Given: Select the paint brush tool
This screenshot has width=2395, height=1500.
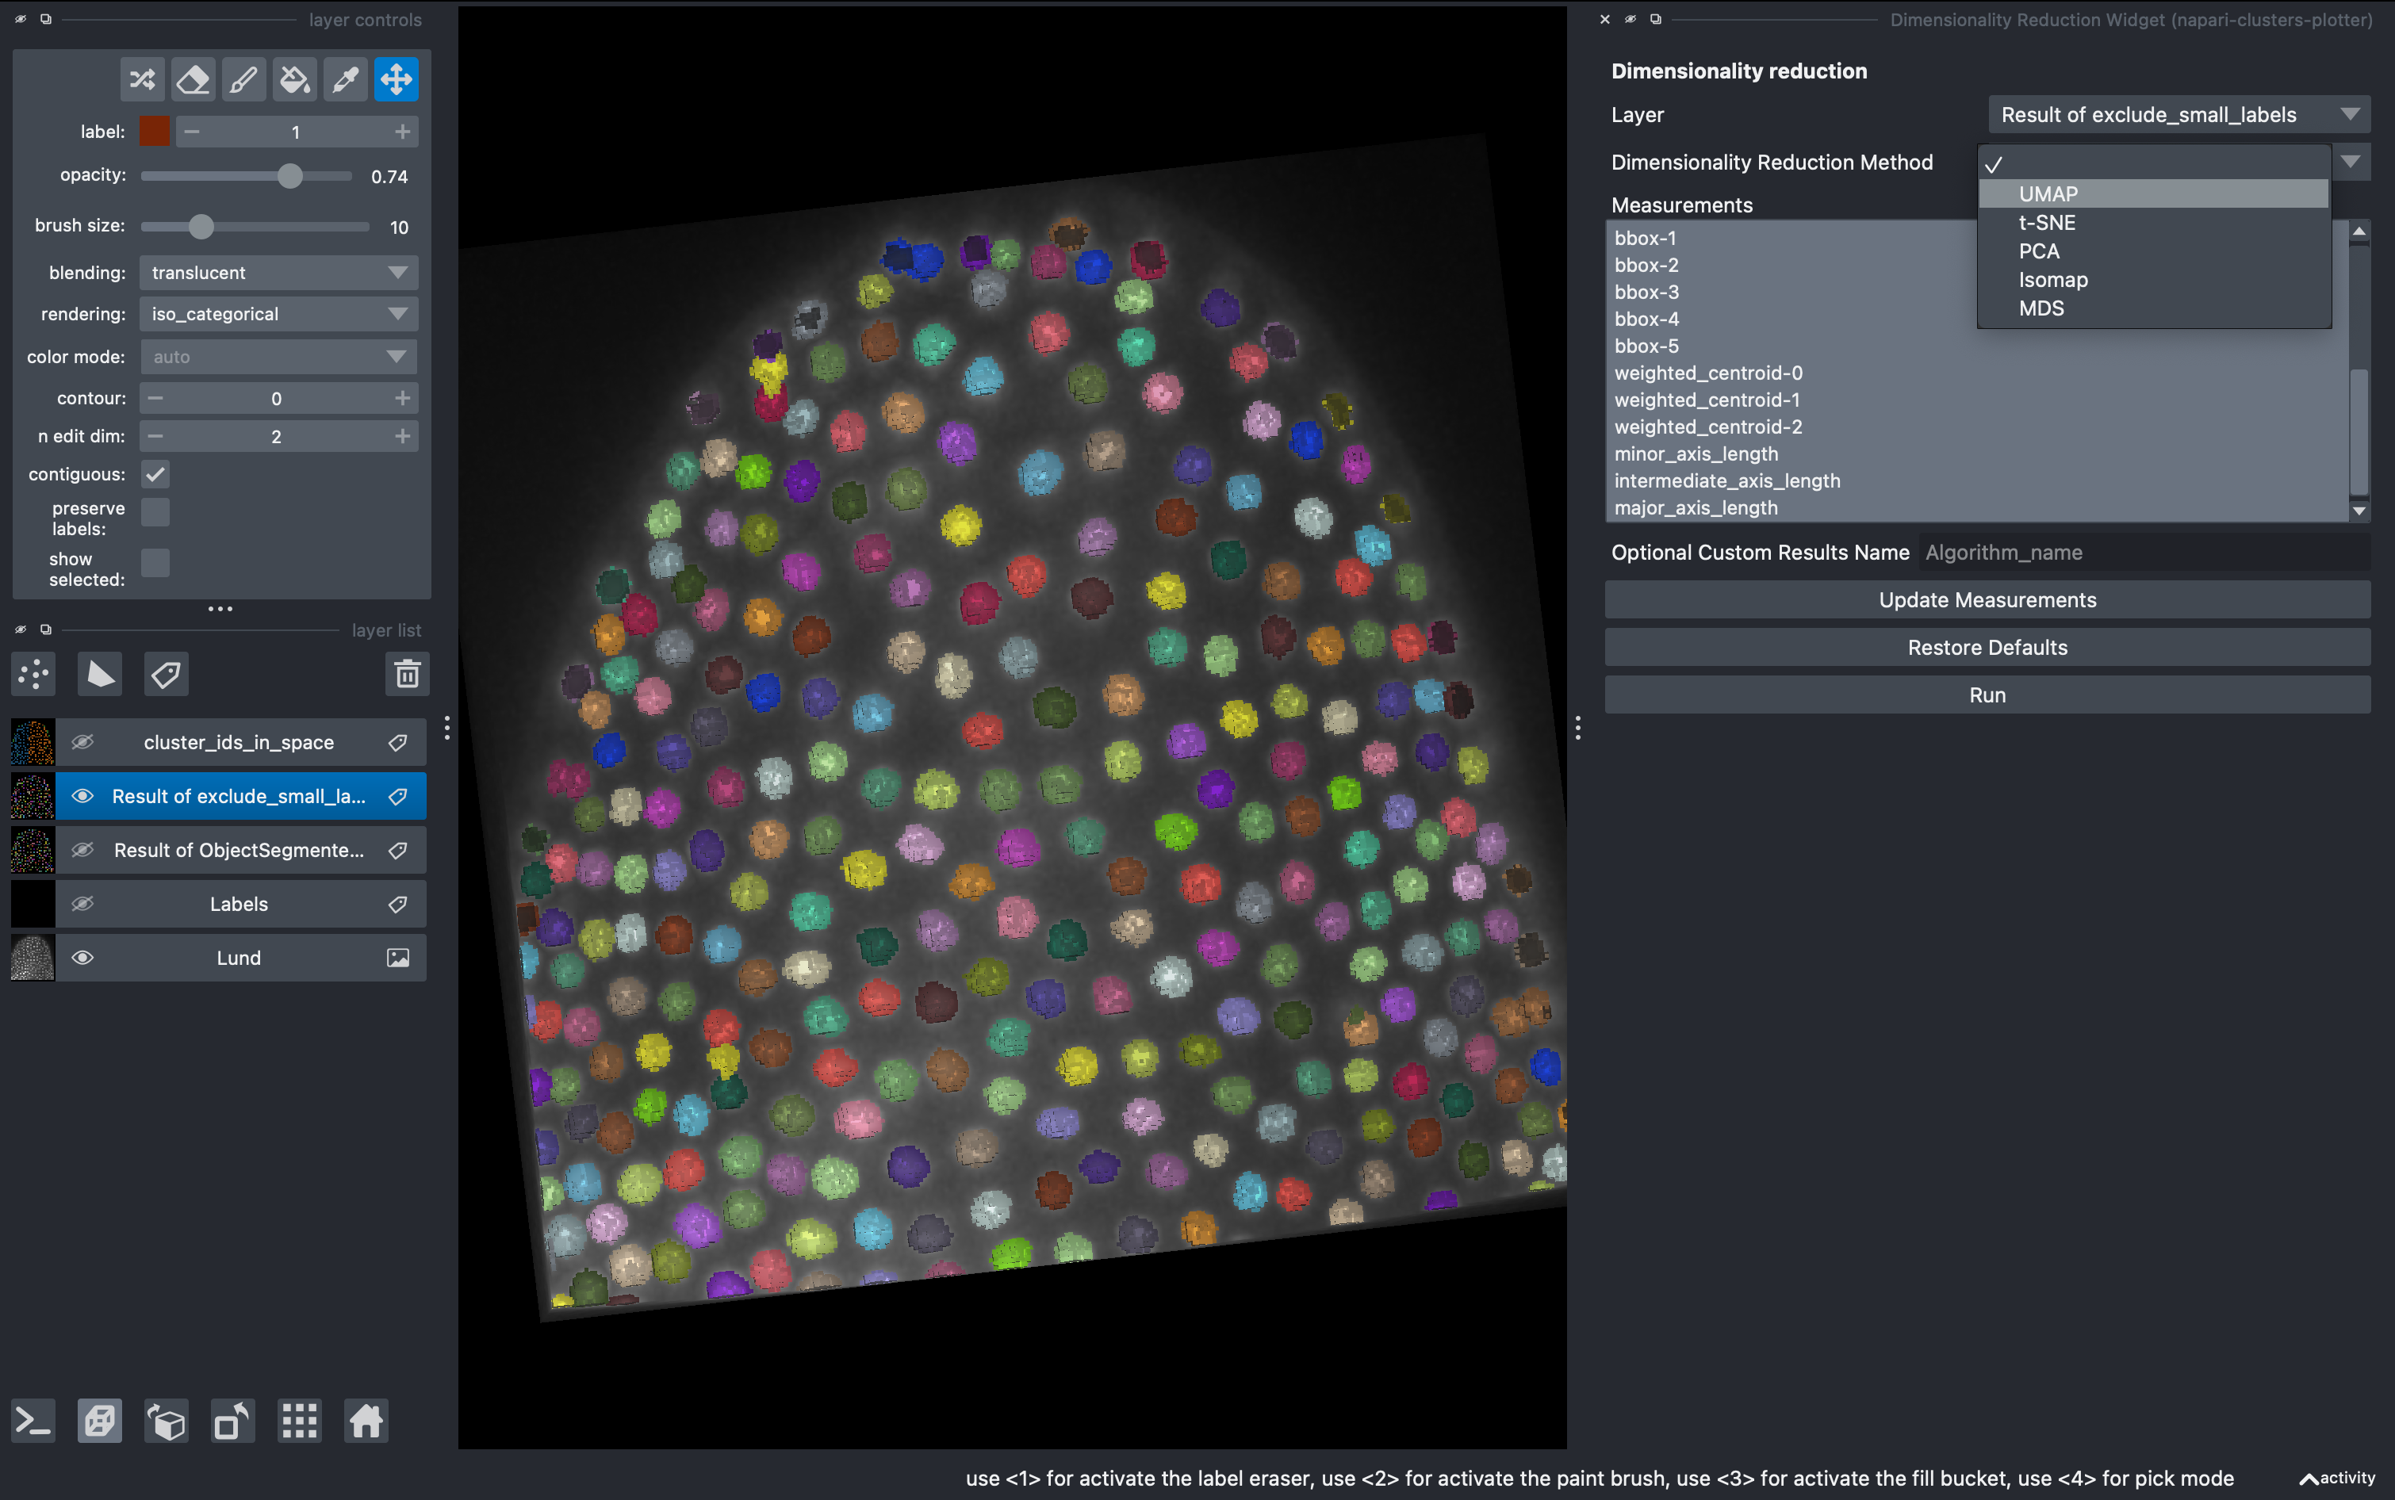Looking at the screenshot, I should pos(244,78).
